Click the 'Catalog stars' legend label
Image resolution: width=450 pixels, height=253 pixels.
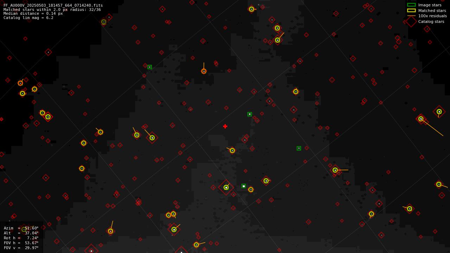pyautogui.click(x=431, y=21)
